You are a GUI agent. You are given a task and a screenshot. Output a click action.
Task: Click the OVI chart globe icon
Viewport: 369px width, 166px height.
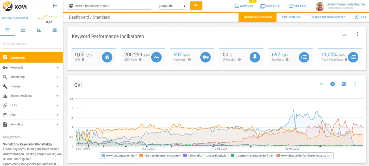[x=344, y=84]
